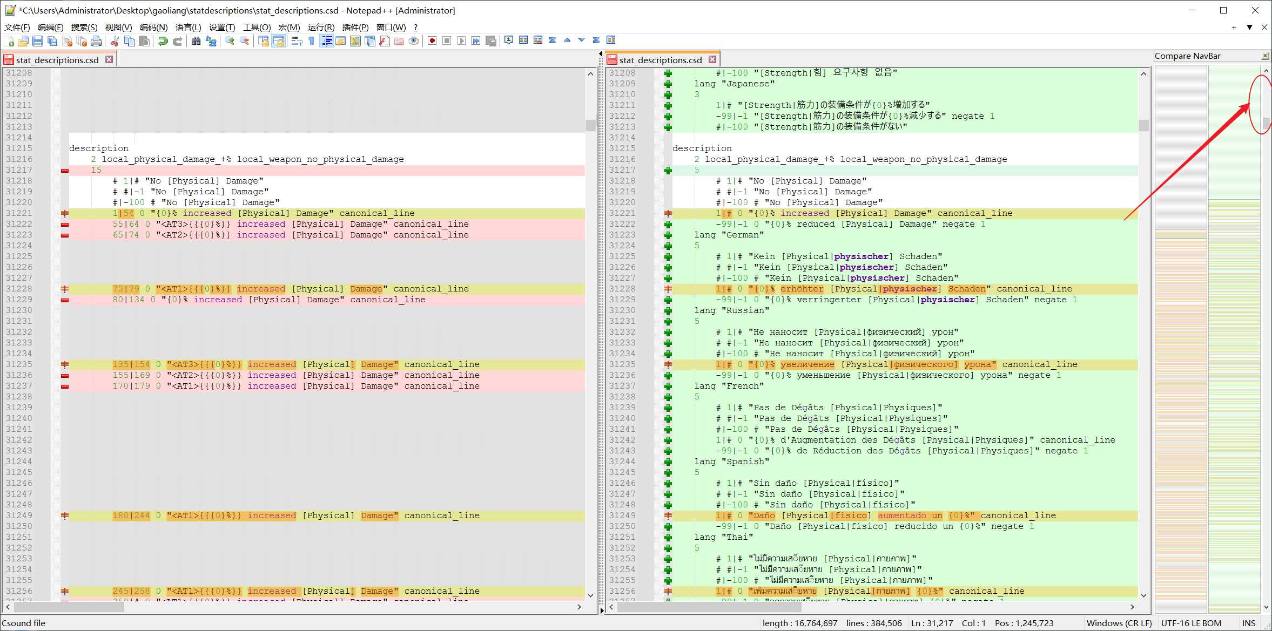
Task: Toggle show all characters pilcrow icon
Action: click(312, 41)
